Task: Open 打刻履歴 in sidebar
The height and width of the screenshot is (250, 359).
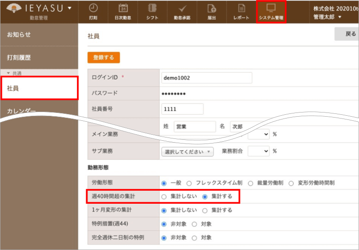Action: tap(19, 58)
